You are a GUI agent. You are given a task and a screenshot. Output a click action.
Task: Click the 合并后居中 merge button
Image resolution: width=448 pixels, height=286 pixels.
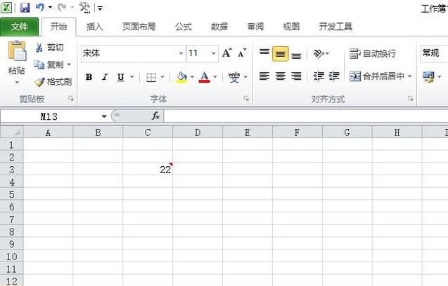pos(376,76)
